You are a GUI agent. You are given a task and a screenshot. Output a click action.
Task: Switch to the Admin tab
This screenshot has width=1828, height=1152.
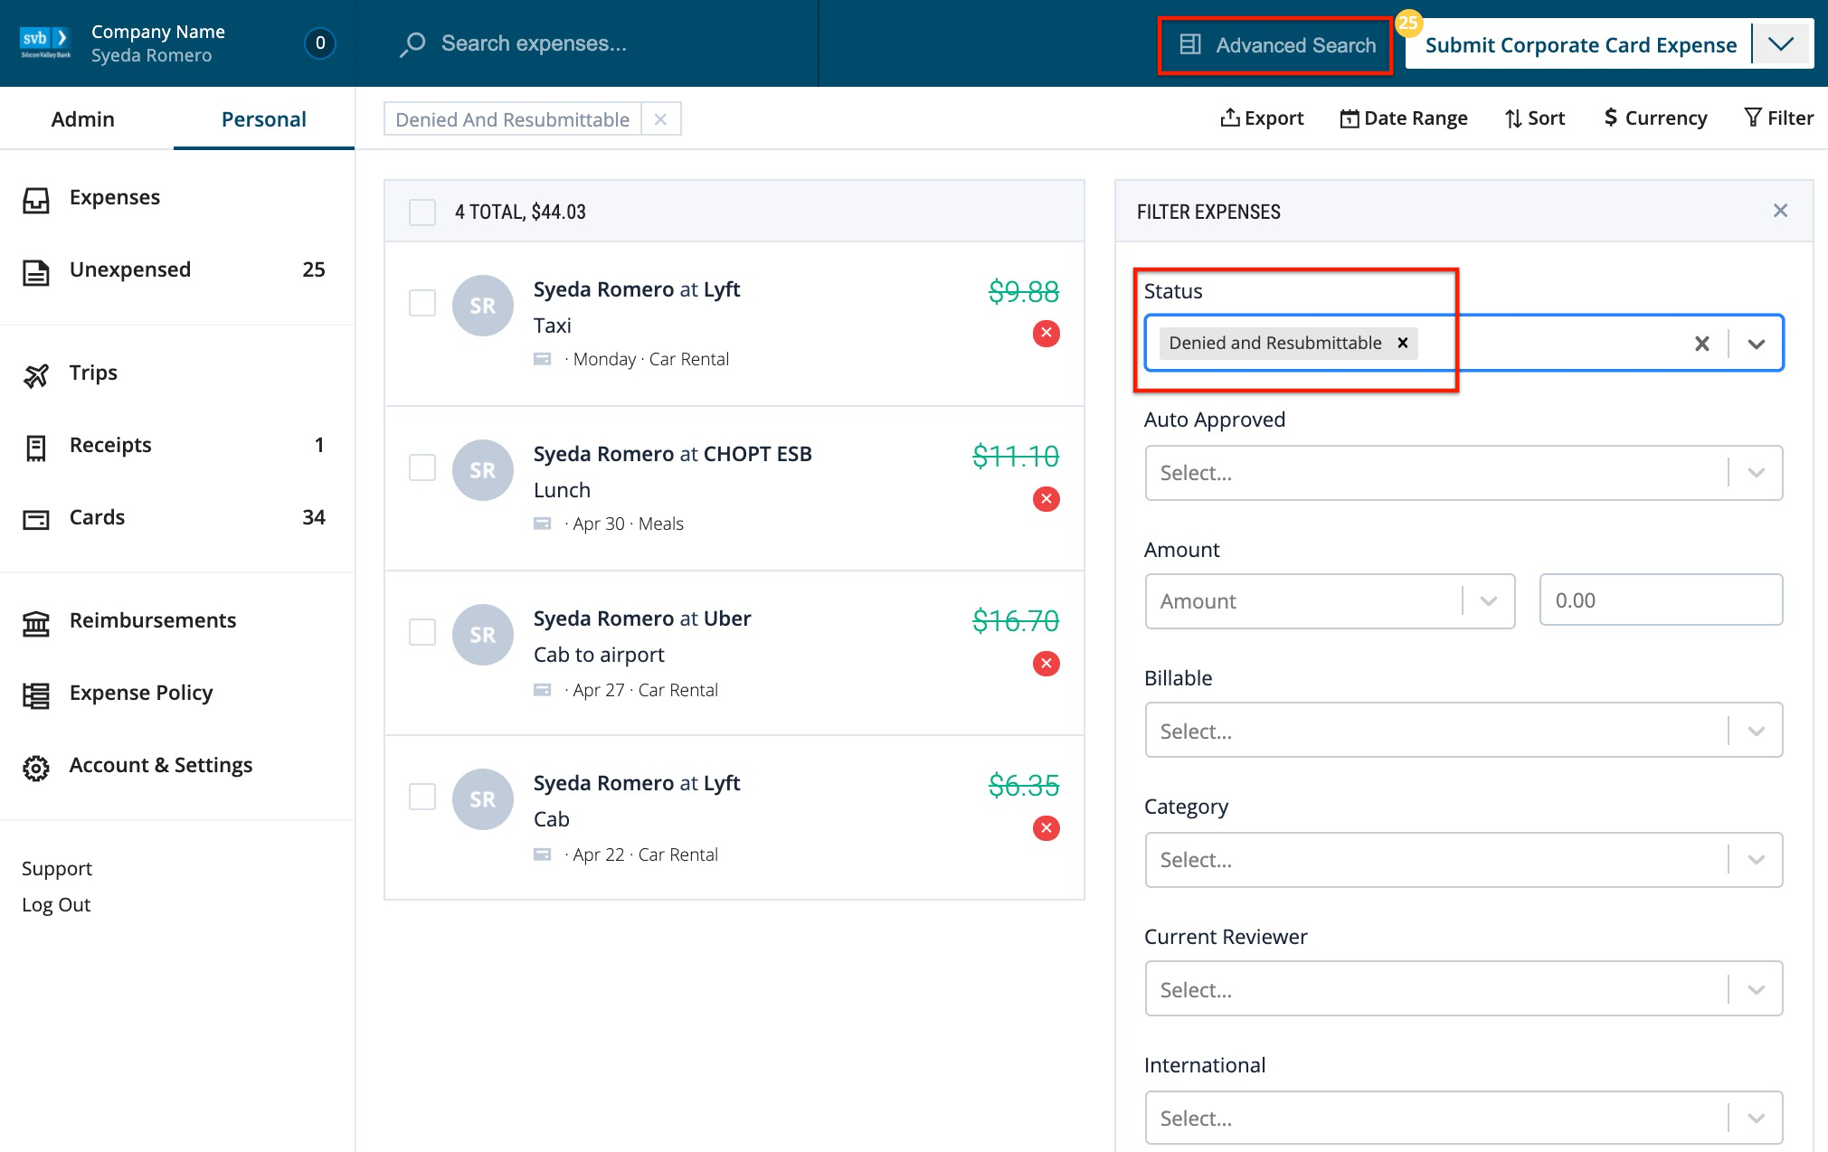[x=83, y=118]
